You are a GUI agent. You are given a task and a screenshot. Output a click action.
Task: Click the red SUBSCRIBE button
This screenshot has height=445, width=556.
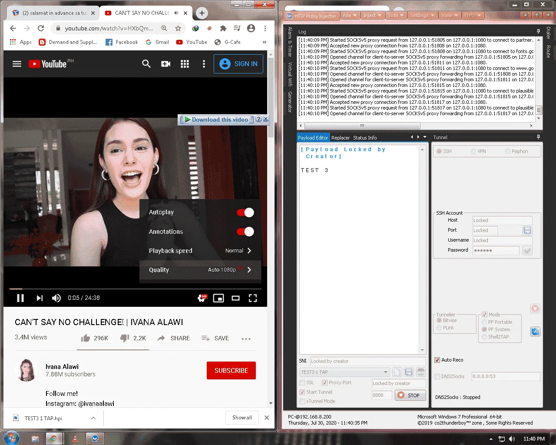click(231, 371)
